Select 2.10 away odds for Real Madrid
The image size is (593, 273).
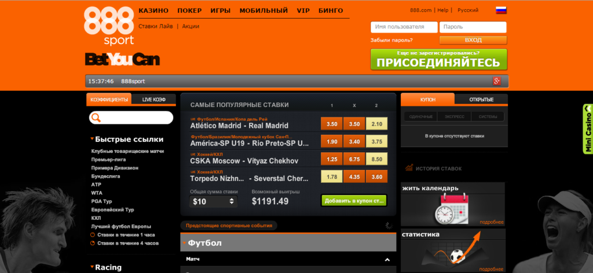[x=376, y=123]
